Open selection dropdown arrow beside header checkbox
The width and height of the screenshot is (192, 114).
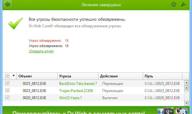[x=13, y=76]
